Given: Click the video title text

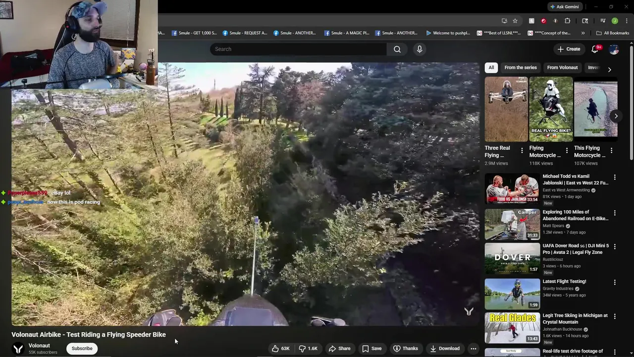Looking at the screenshot, I should pos(89,335).
